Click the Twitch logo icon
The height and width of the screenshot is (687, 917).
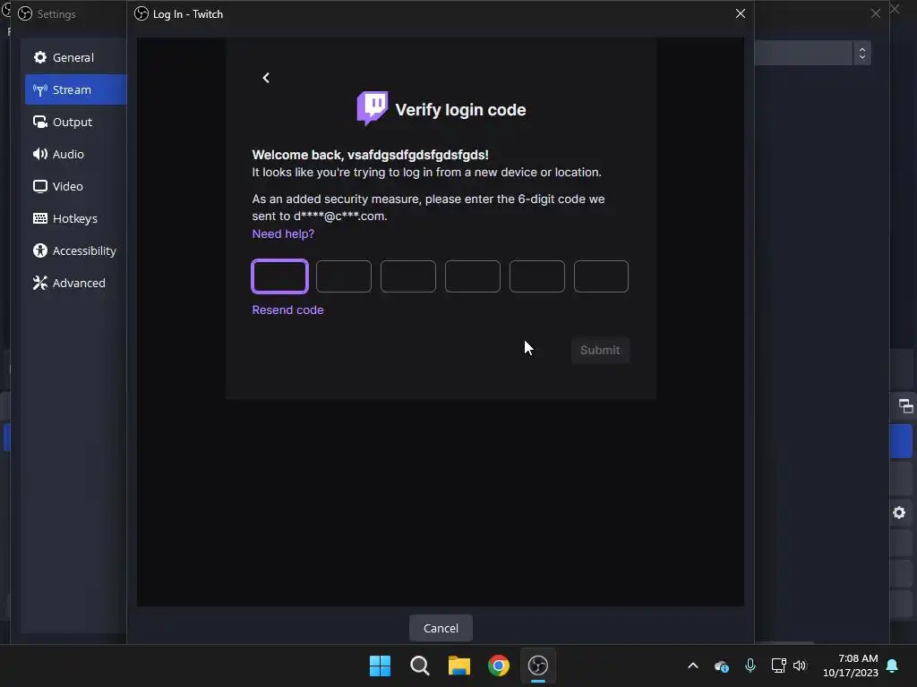372,108
